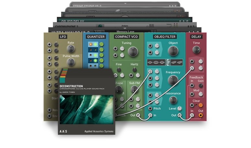This screenshot has height=148, width=251.
Task: Click the 'by AMON TOBIN' credit text
Action: click(67, 92)
